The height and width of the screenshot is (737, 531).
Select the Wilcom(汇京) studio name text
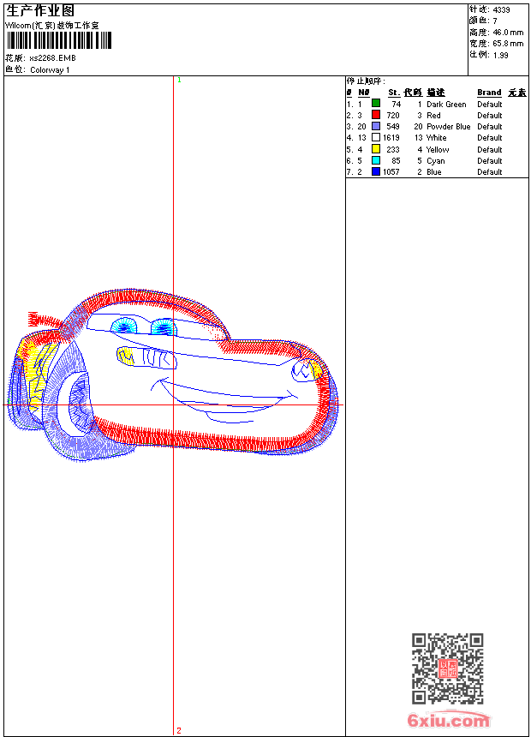click(x=52, y=26)
